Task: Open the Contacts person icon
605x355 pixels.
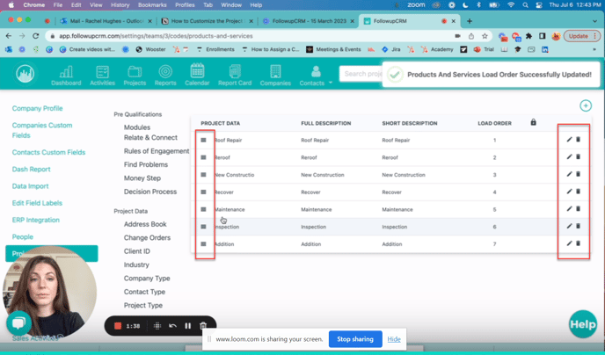Action: [x=316, y=72]
